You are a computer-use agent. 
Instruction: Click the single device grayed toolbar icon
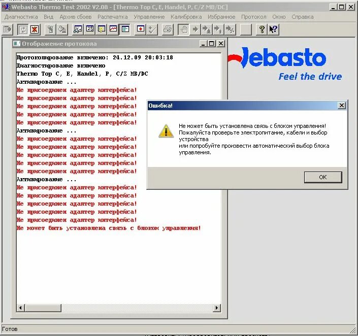50,29
